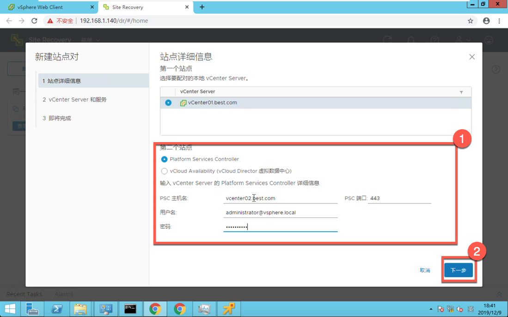Image resolution: width=508 pixels, height=317 pixels.
Task: Reload the page
Action: pyautogui.click(x=34, y=21)
